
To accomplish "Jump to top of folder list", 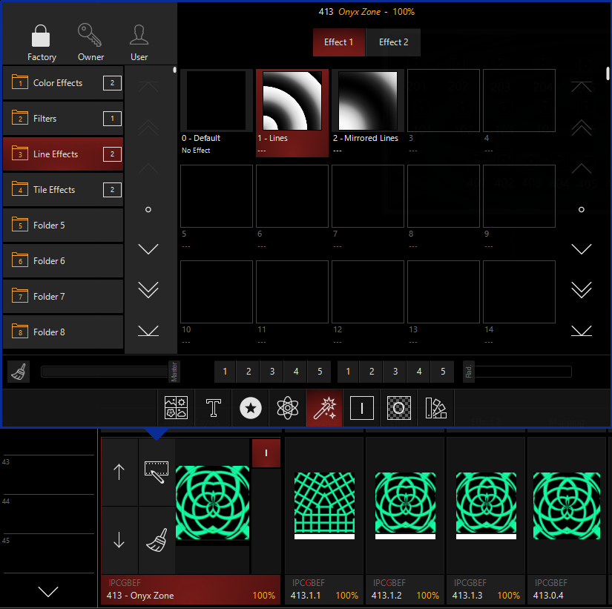I will [x=148, y=87].
